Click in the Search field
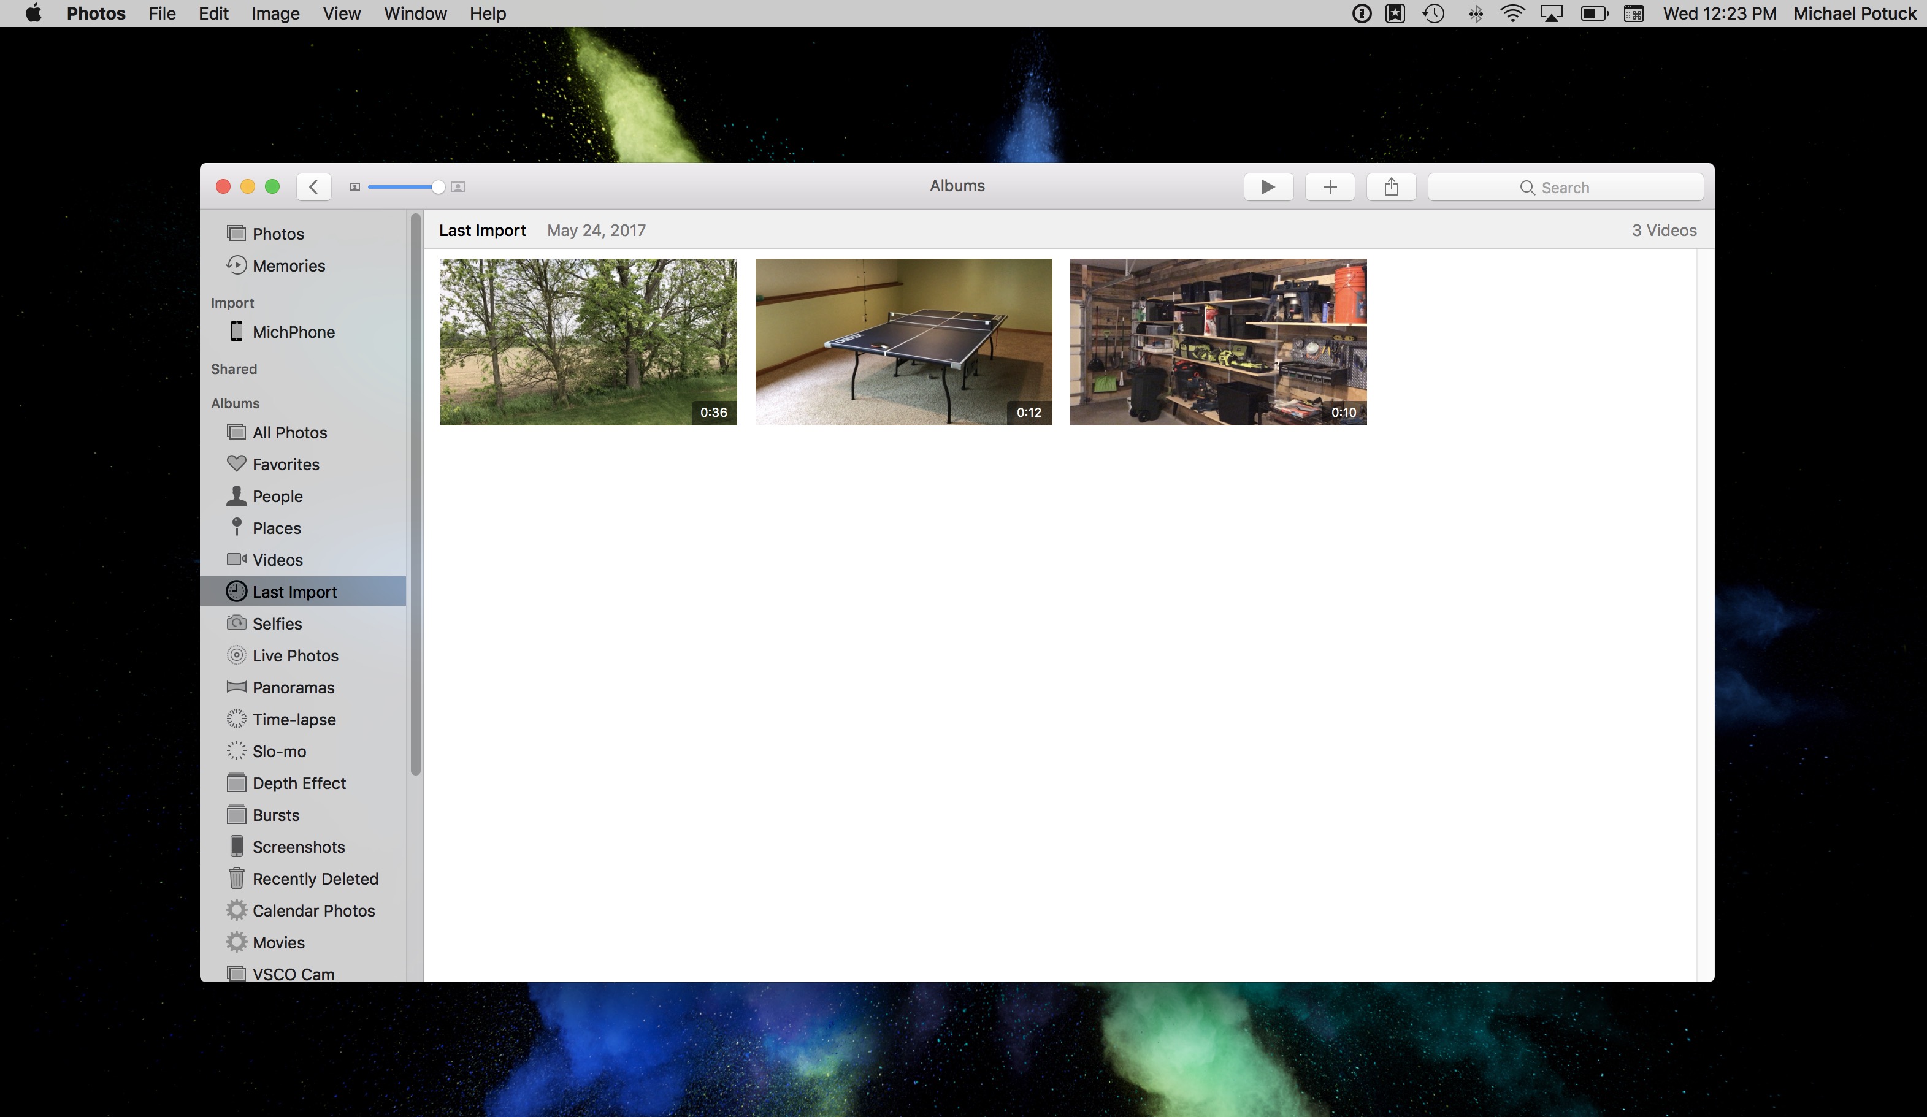The image size is (1927, 1117). (1565, 188)
